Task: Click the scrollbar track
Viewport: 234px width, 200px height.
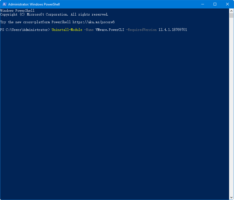Action: 231,109
